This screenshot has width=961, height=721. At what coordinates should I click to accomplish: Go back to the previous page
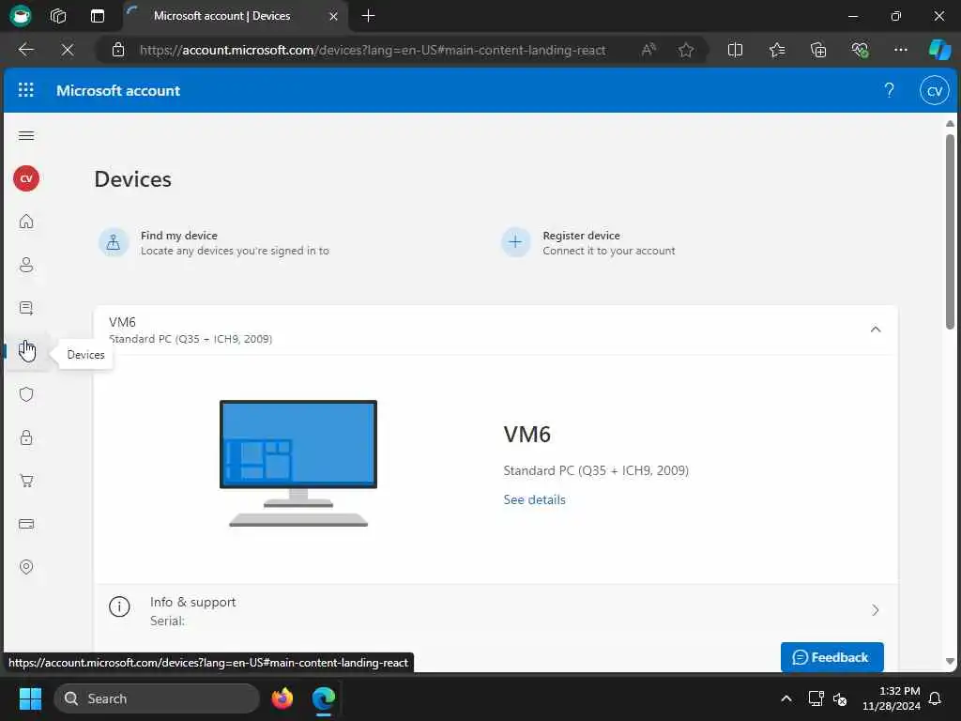pos(25,50)
